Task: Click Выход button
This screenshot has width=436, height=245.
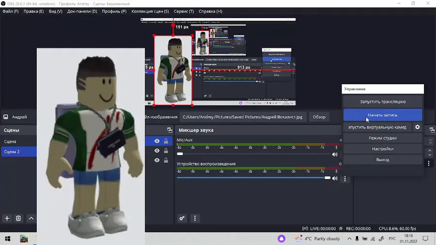Action: (383, 160)
